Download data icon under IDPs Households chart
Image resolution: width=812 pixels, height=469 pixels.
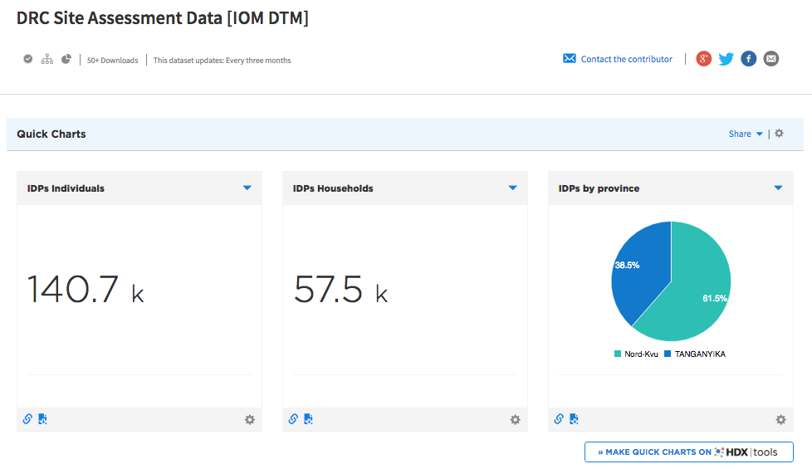tap(308, 419)
